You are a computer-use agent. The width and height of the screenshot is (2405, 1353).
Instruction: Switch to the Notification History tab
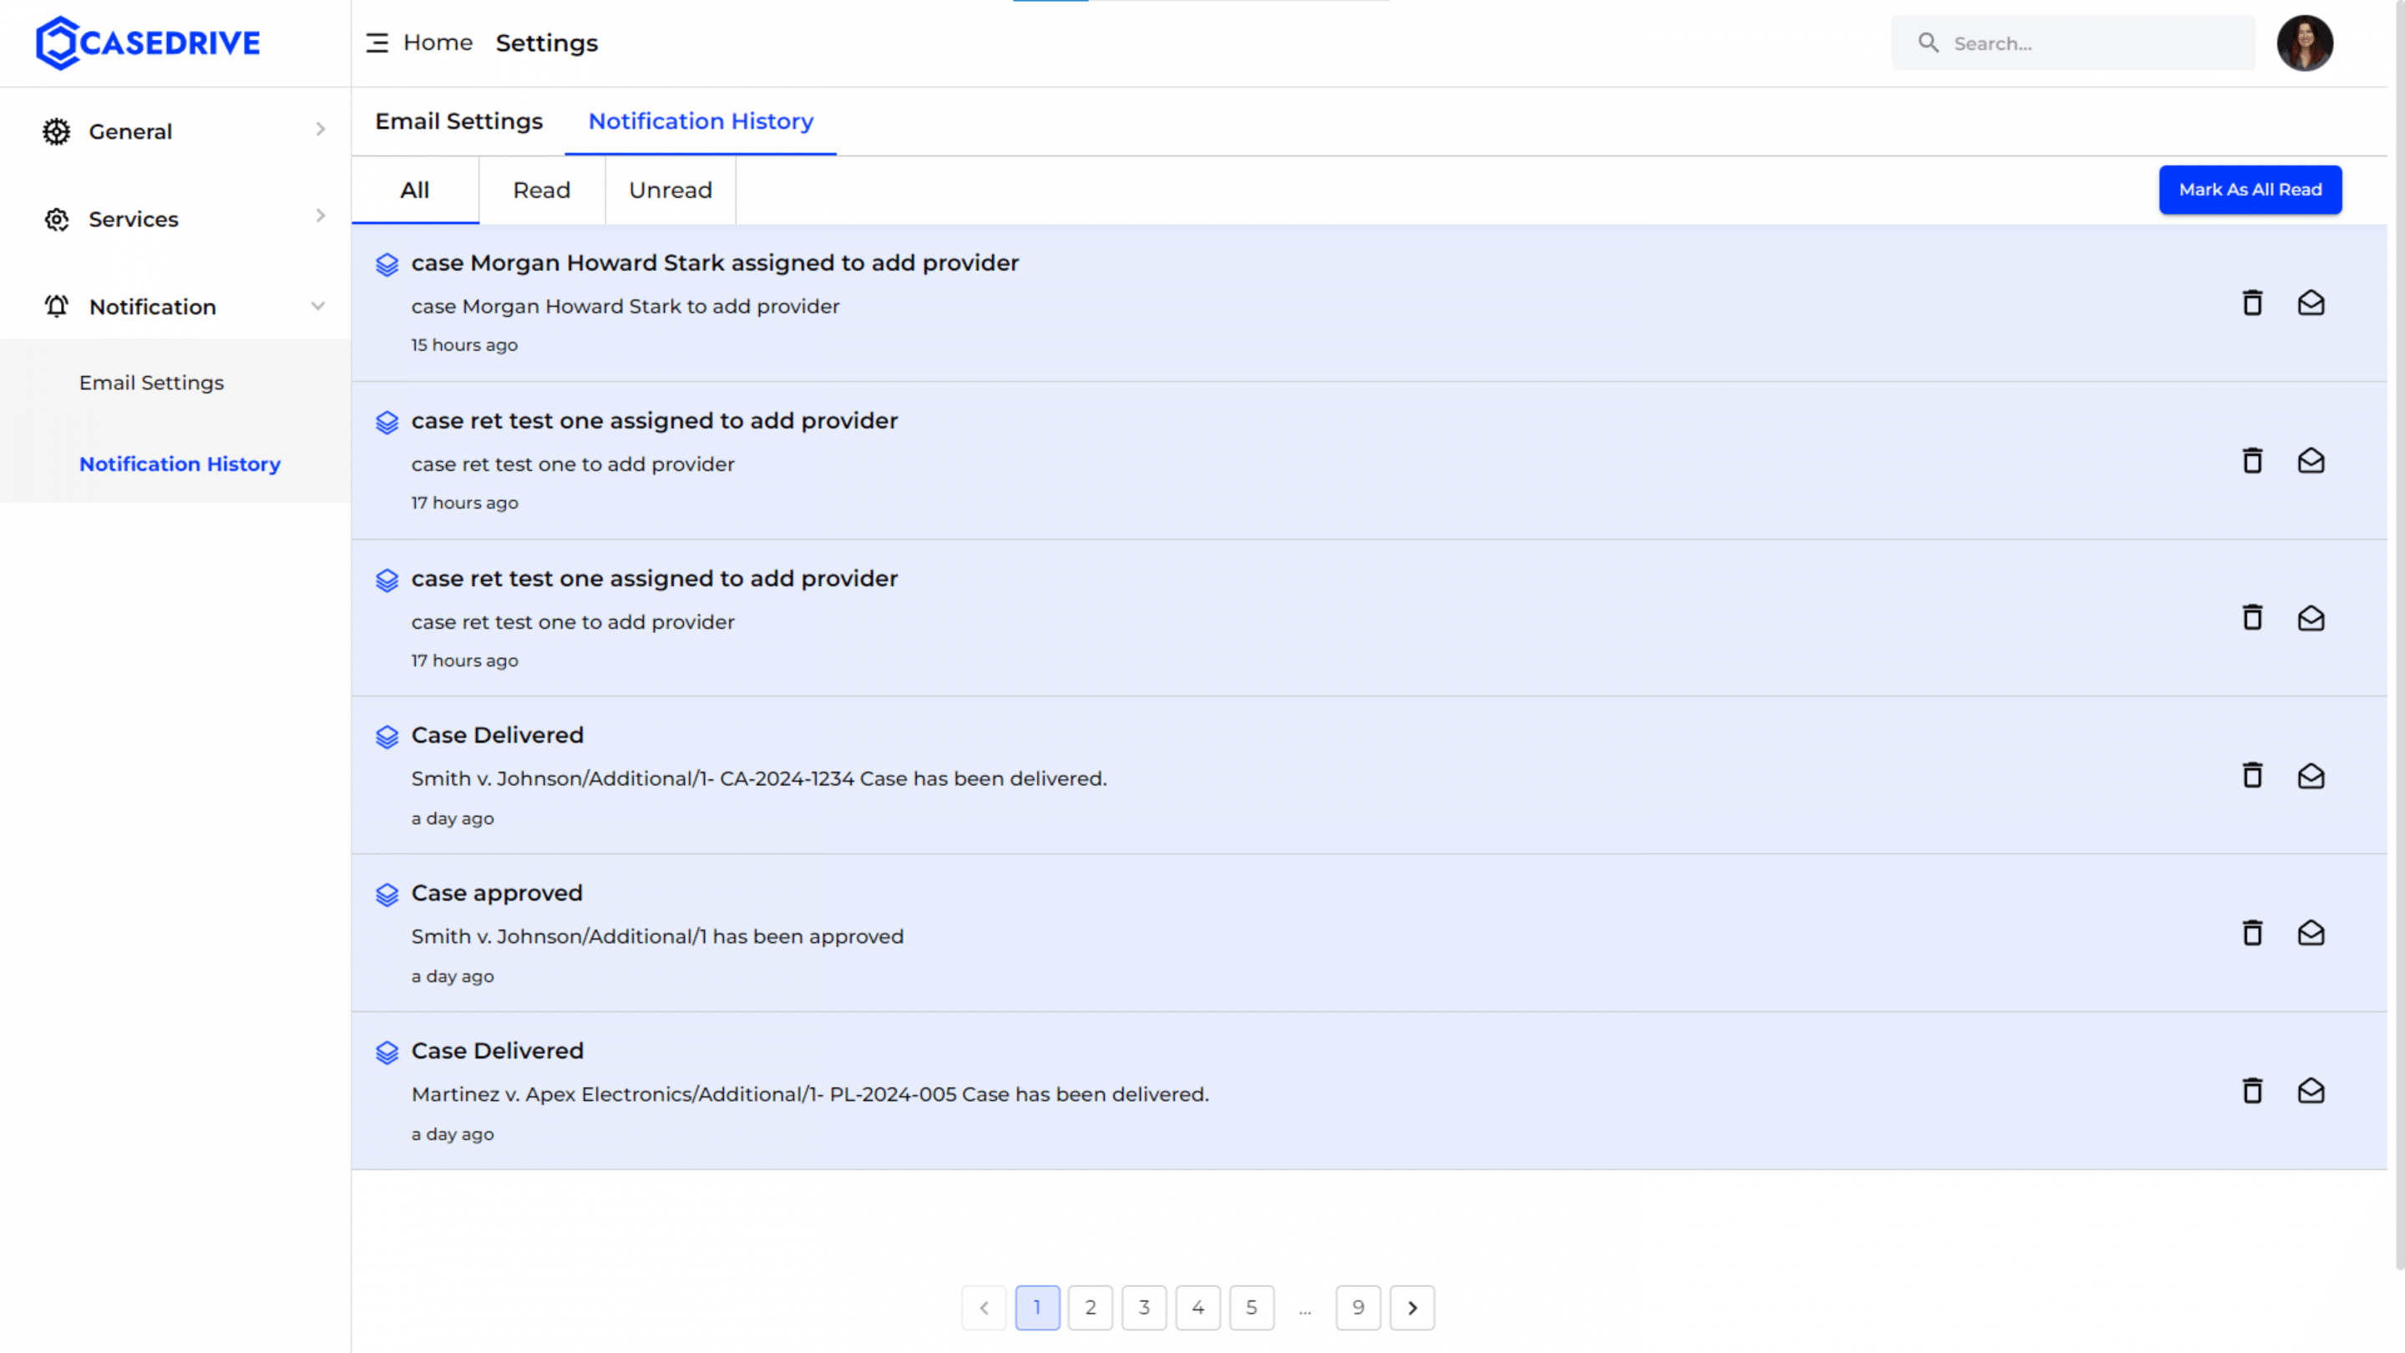click(x=701, y=121)
